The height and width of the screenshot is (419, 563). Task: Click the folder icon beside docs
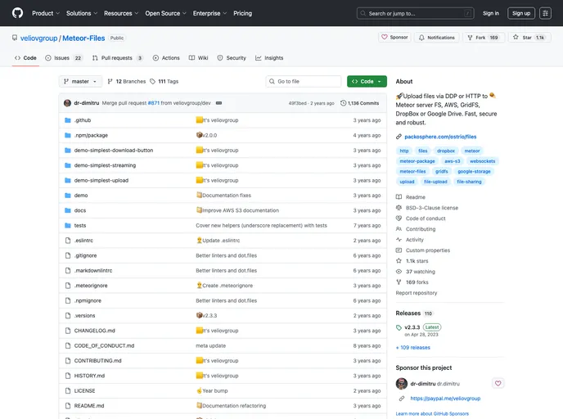67,210
